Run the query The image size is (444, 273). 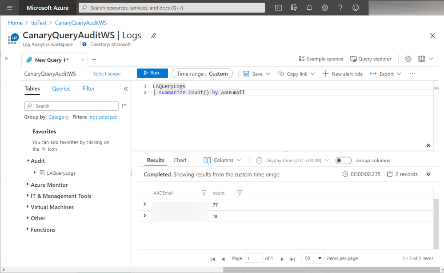[152, 73]
